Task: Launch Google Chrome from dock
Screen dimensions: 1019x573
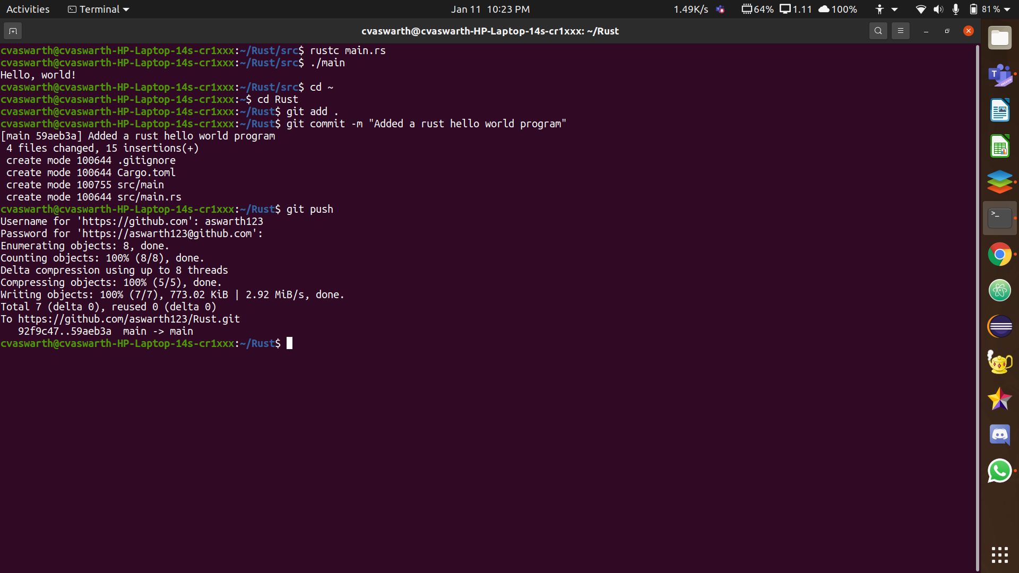Action: [999, 255]
